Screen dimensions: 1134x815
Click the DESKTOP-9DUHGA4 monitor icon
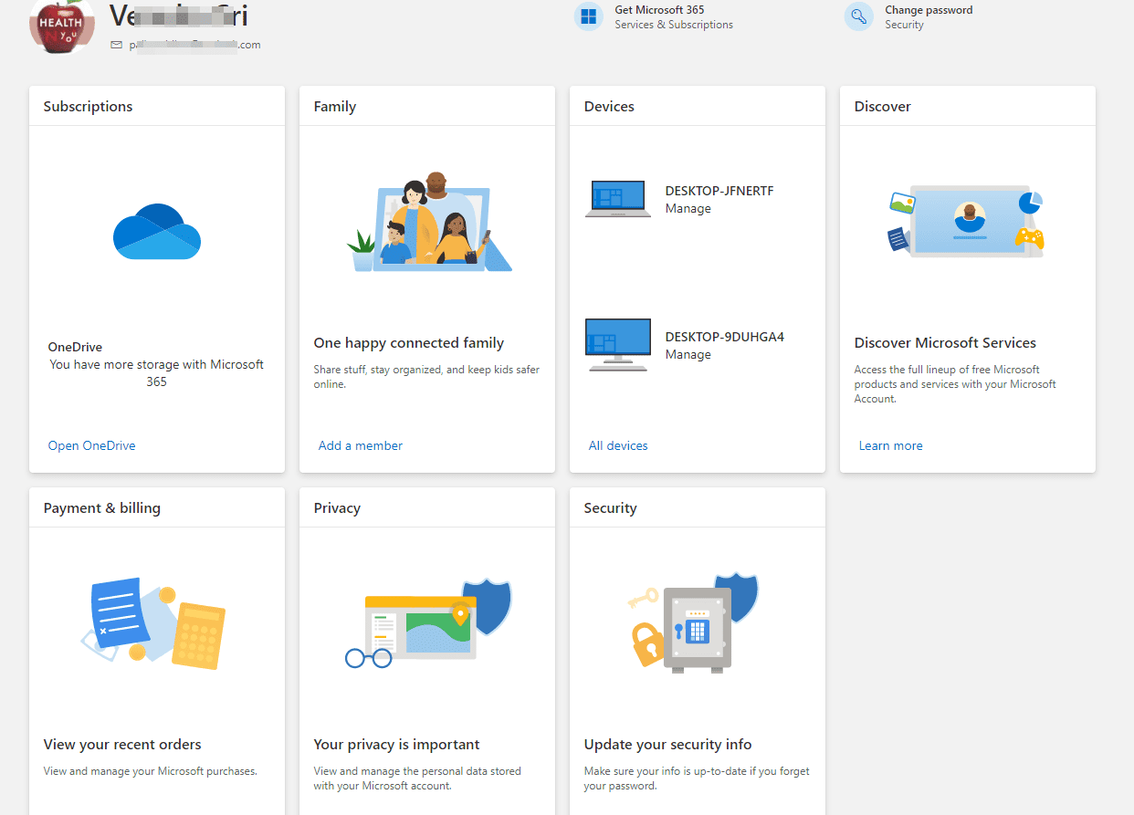coord(618,345)
